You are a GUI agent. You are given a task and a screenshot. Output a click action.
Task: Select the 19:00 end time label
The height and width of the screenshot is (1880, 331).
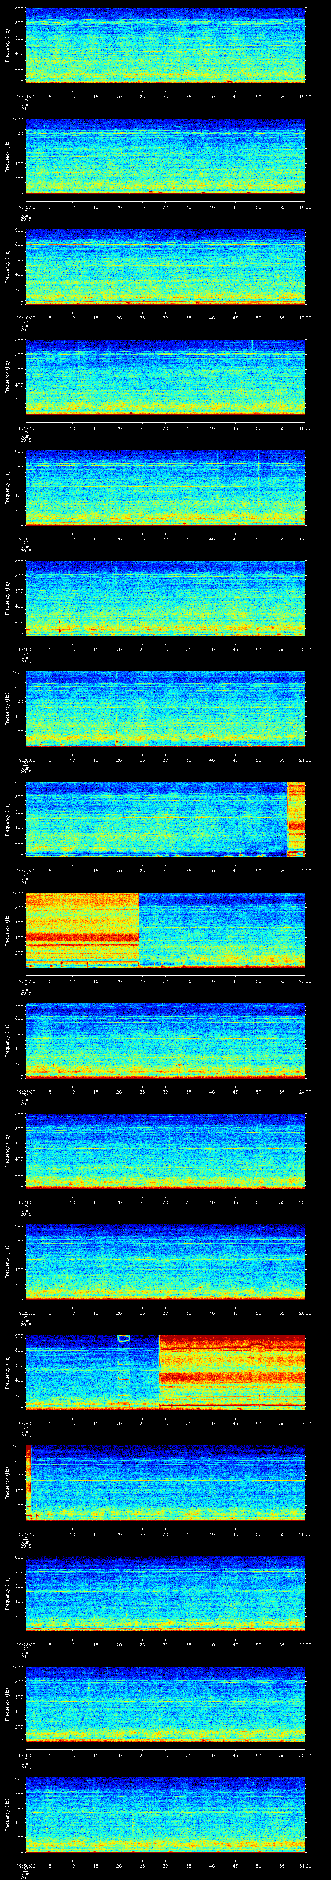click(x=305, y=539)
